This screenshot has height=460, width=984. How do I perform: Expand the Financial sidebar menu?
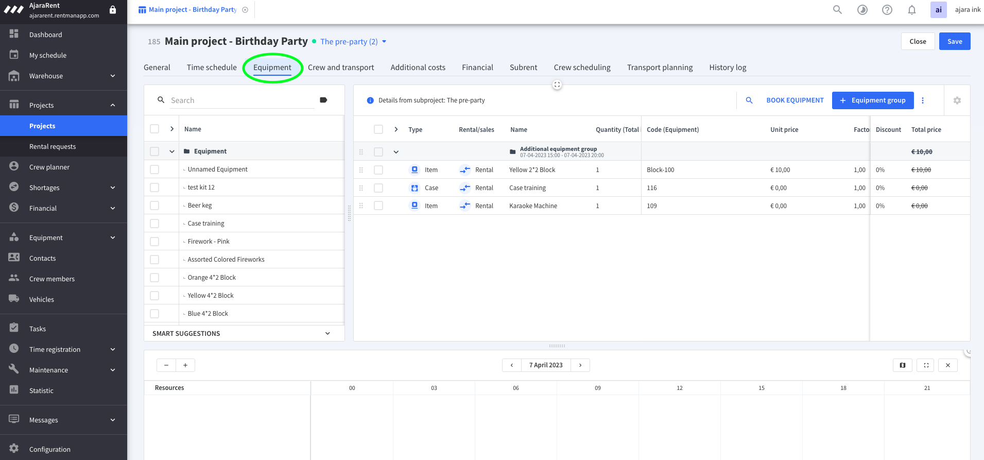(x=113, y=208)
